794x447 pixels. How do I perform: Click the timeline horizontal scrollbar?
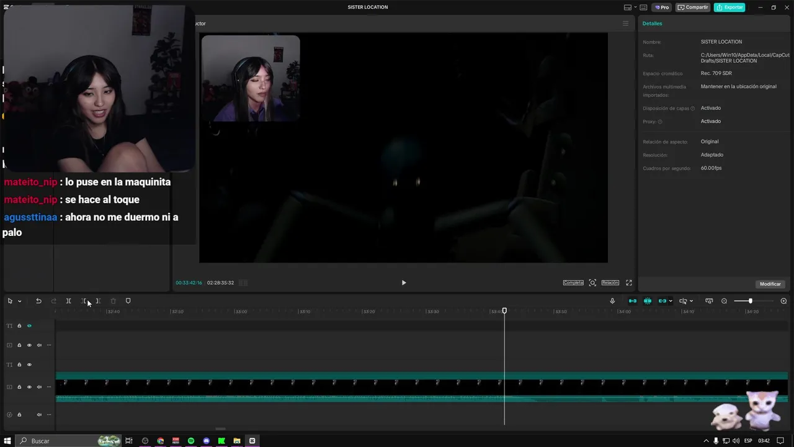pos(220,428)
